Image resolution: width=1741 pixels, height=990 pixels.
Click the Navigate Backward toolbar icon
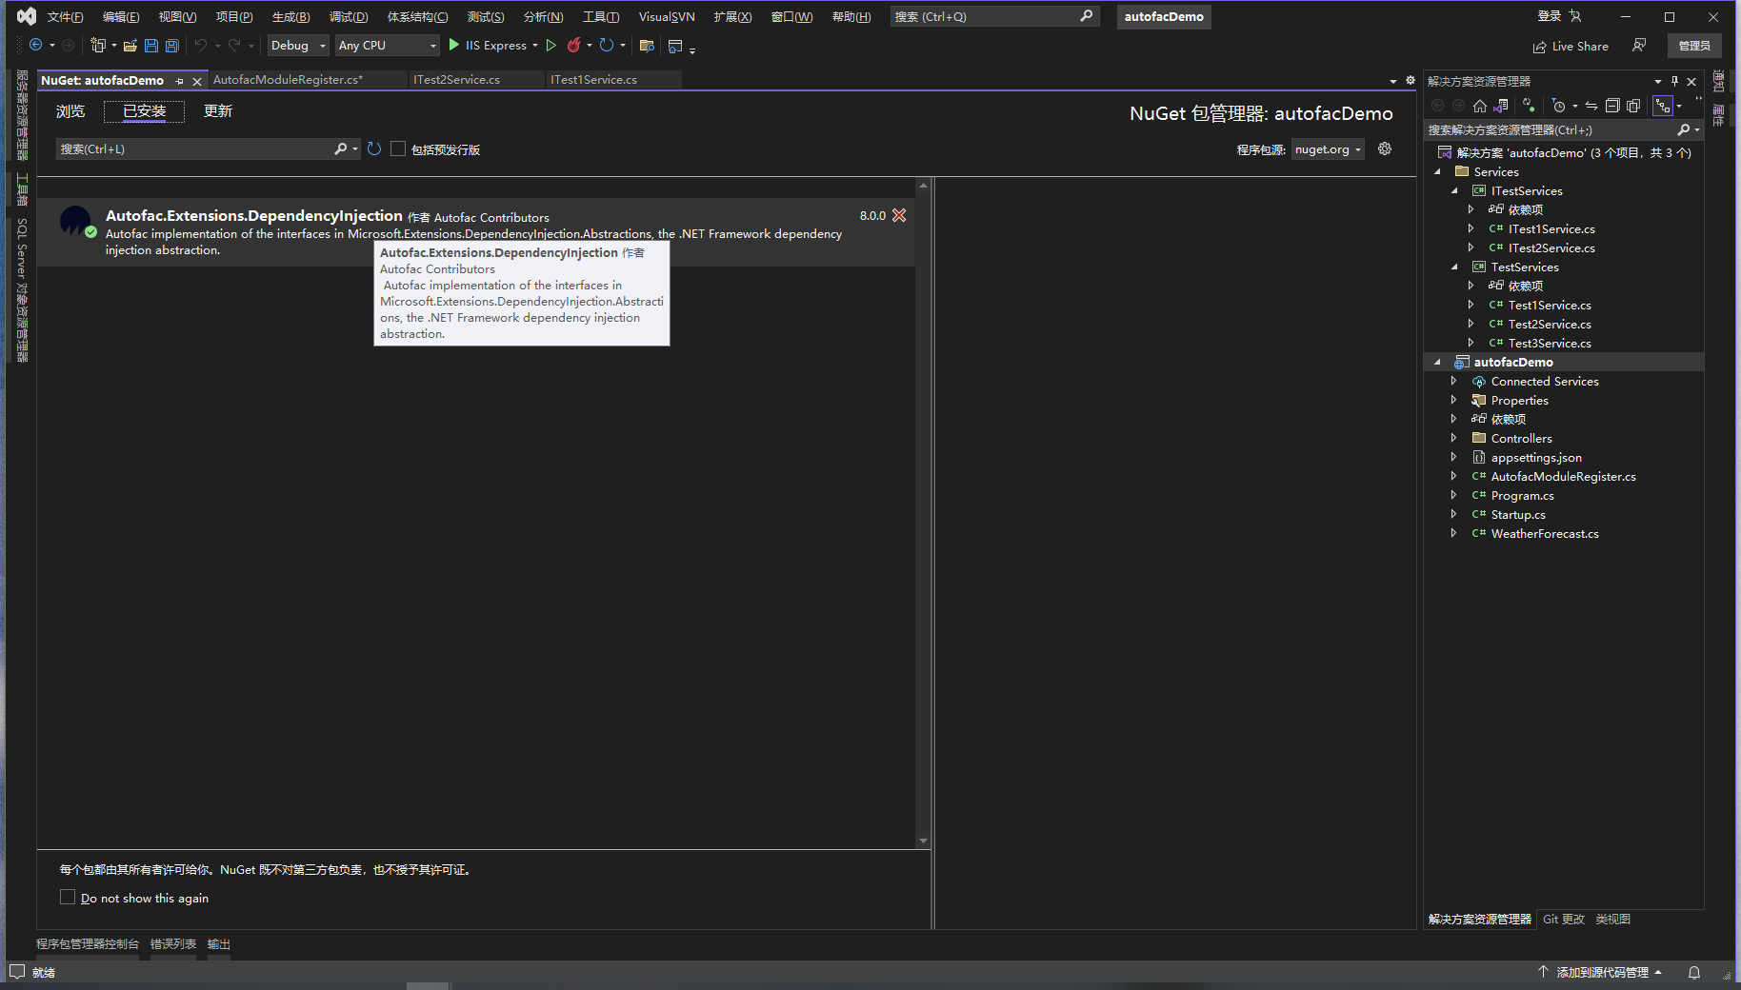pyautogui.click(x=35, y=45)
